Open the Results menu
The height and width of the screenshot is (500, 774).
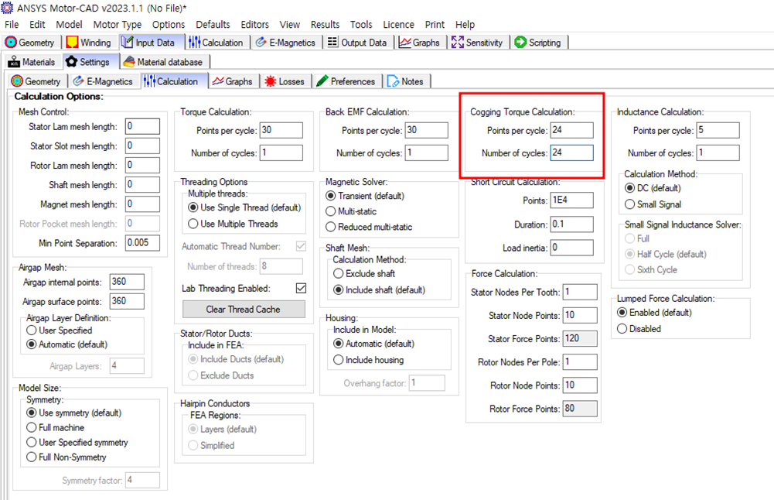[x=325, y=24]
